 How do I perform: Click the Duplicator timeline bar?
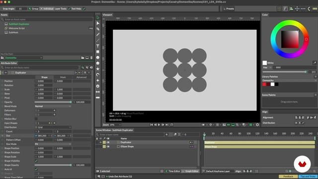point(259,143)
